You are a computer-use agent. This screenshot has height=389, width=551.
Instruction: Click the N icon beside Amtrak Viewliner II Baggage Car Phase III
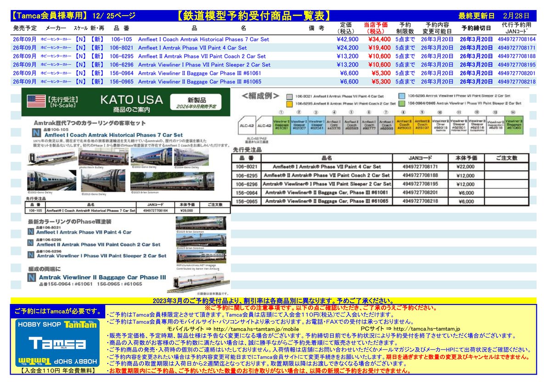click(x=31, y=277)
